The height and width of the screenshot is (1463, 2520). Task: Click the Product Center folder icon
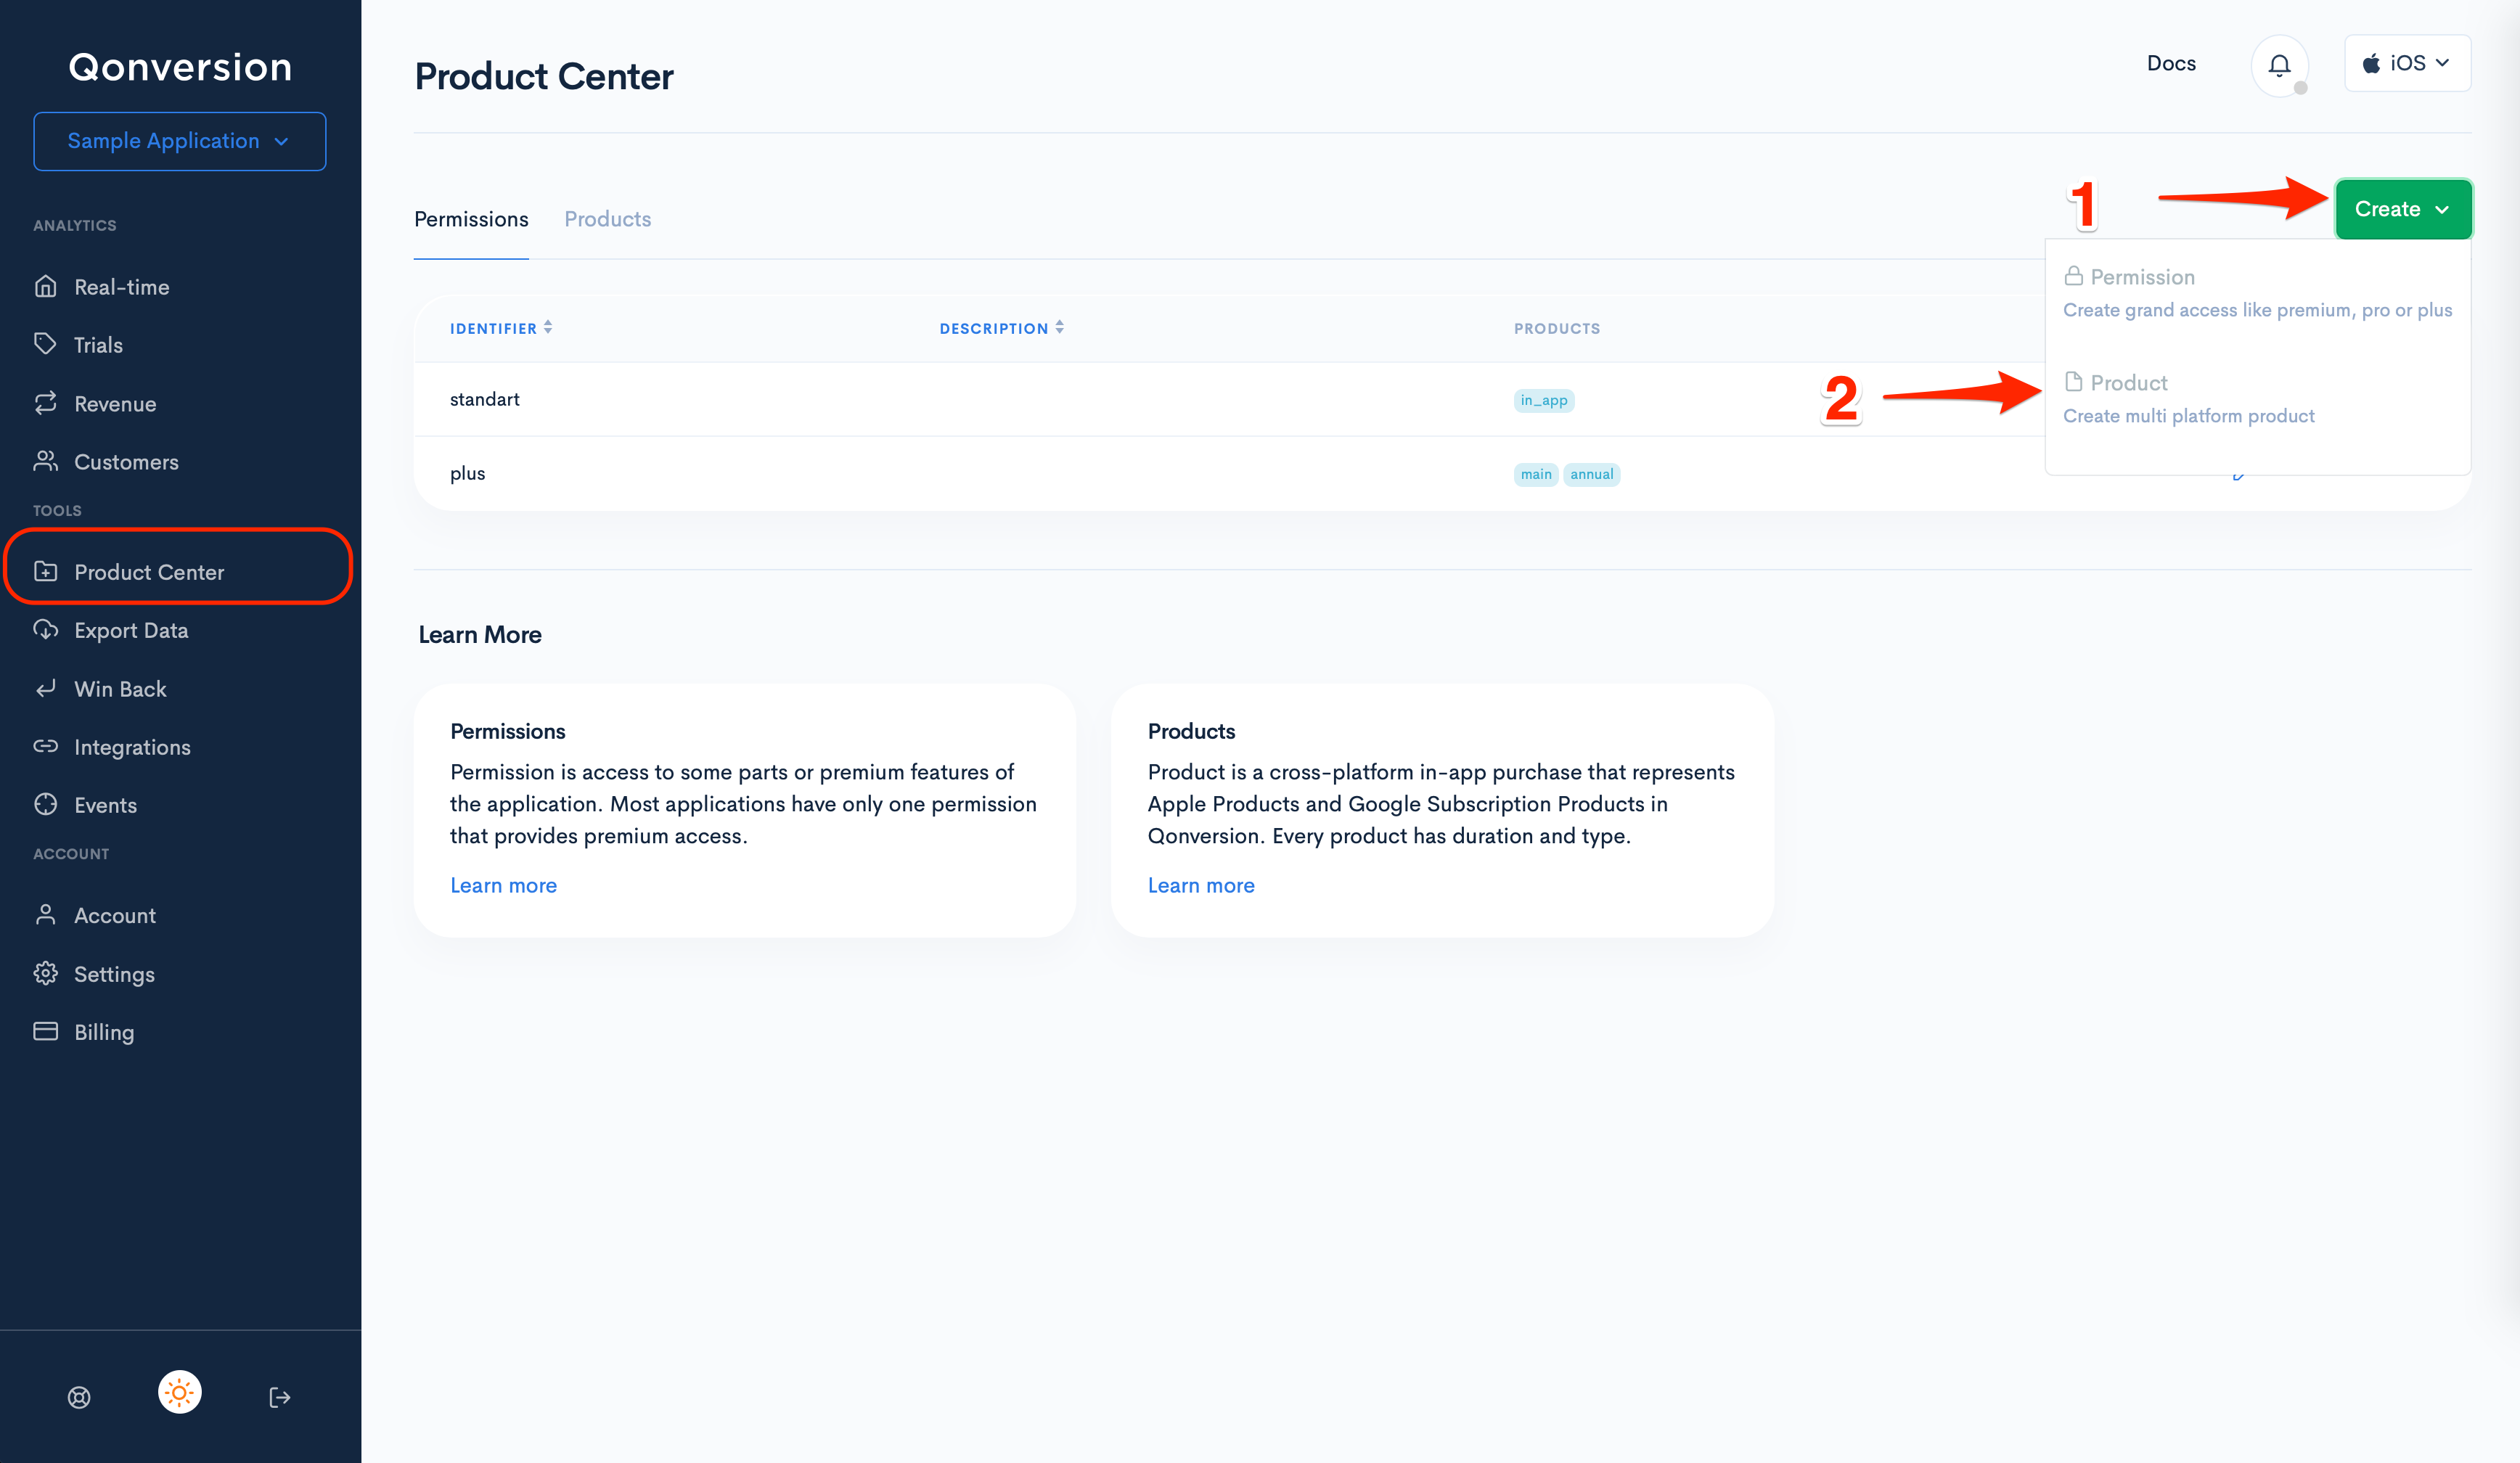(46, 571)
